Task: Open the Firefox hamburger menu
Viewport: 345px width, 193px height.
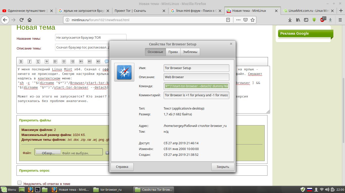Action: (340, 20)
